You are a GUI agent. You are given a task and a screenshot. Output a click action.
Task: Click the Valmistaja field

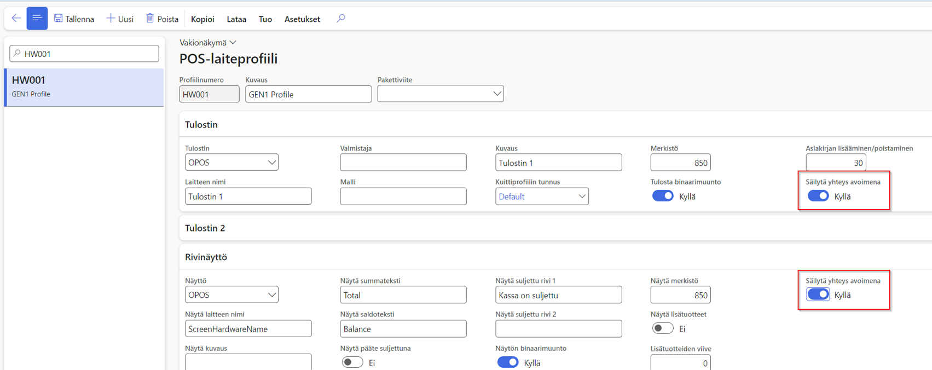pos(403,163)
